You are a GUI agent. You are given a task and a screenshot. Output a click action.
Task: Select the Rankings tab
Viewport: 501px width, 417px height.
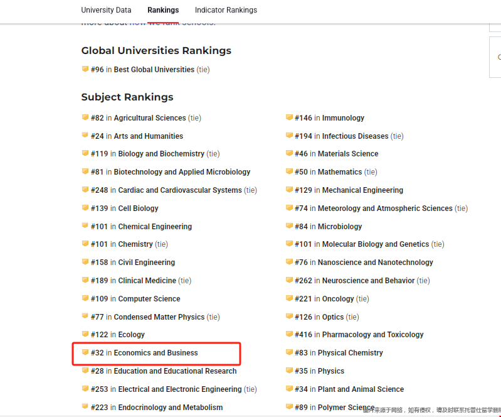tap(163, 10)
